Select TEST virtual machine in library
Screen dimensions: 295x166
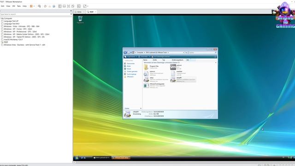point(6,42)
